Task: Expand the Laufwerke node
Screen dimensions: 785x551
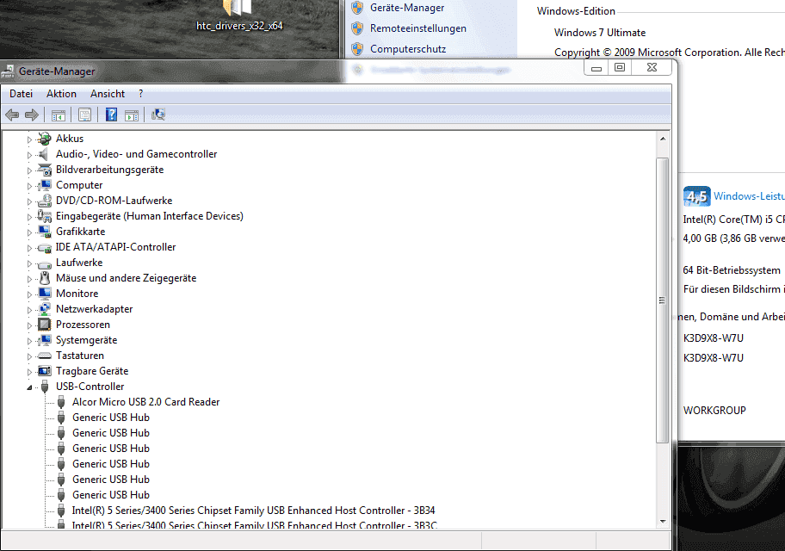Action: coord(29,263)
